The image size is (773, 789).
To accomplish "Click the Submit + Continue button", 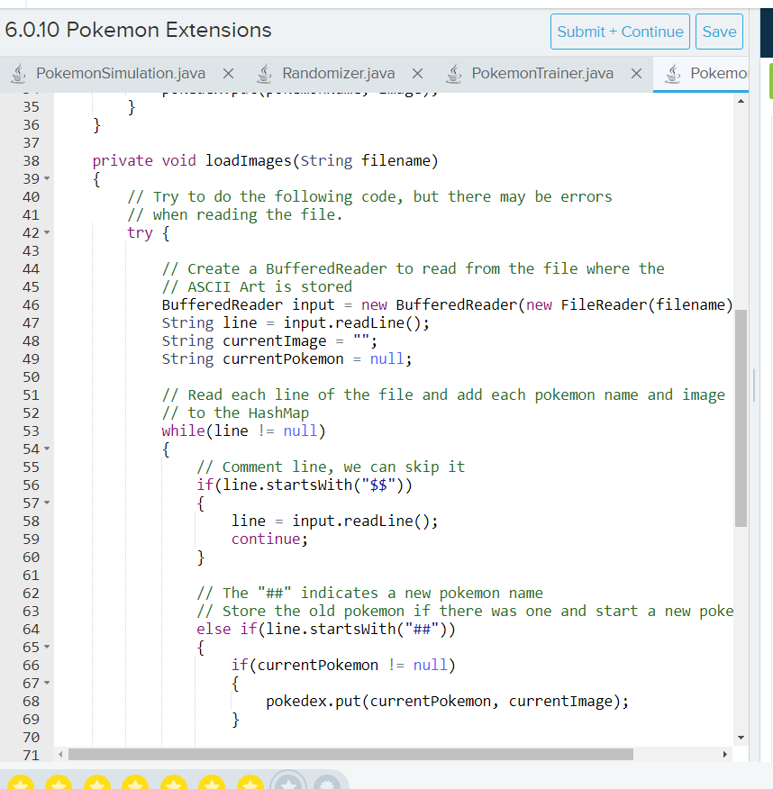I will coord(620,31).
